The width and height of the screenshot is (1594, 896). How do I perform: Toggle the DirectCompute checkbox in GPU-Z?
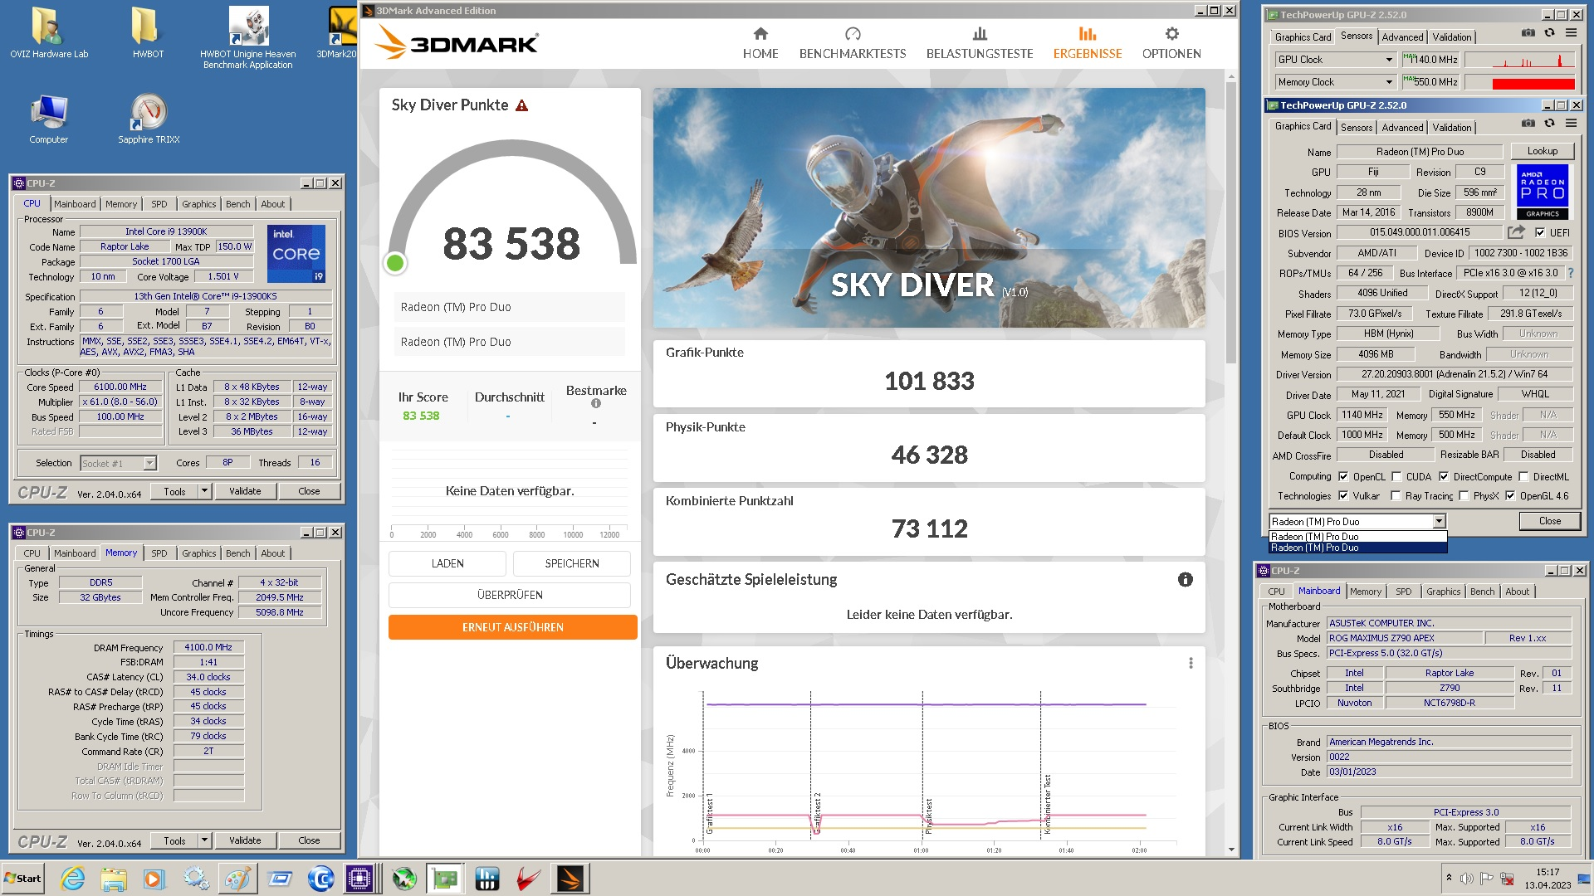coord(1444,477)
